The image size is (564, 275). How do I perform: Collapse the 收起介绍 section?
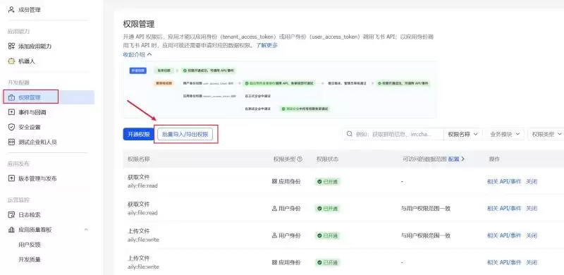click(137, 55)
